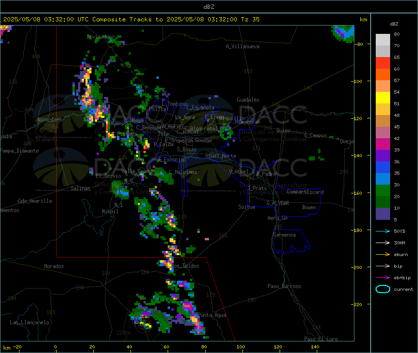Screen dimensions: 418x353
Task: Select the purple 36-39 dBZ color swatch
Action: (x=383, y=156)
